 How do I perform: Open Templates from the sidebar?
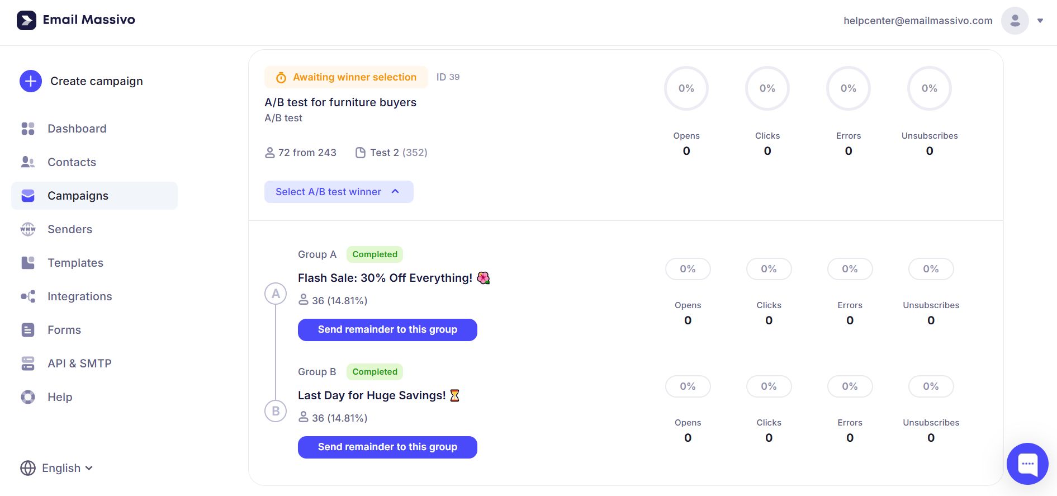click(75, 263)
